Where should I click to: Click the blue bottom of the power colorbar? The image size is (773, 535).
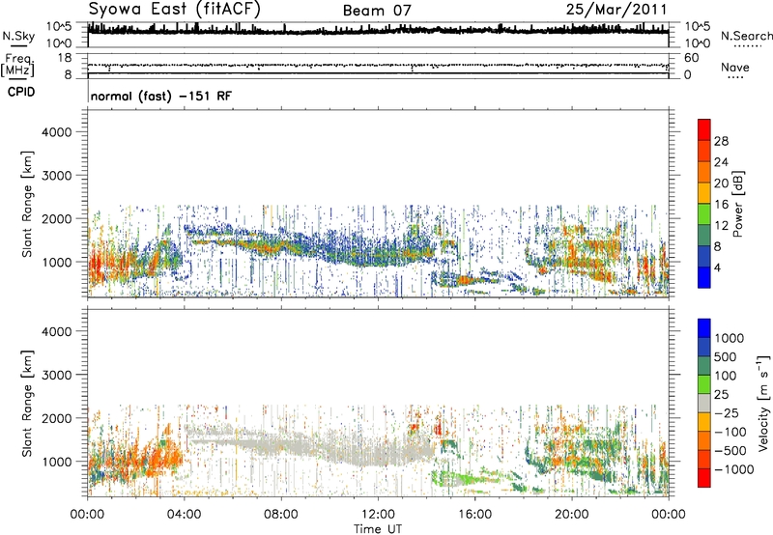click(x=704, y=277)
